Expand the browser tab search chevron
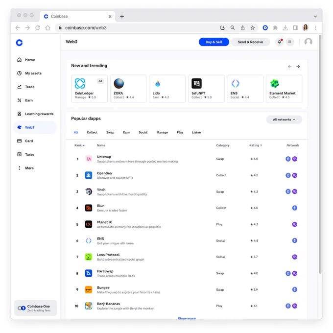Screen dimensions: 333x333 tap(315, 16)
